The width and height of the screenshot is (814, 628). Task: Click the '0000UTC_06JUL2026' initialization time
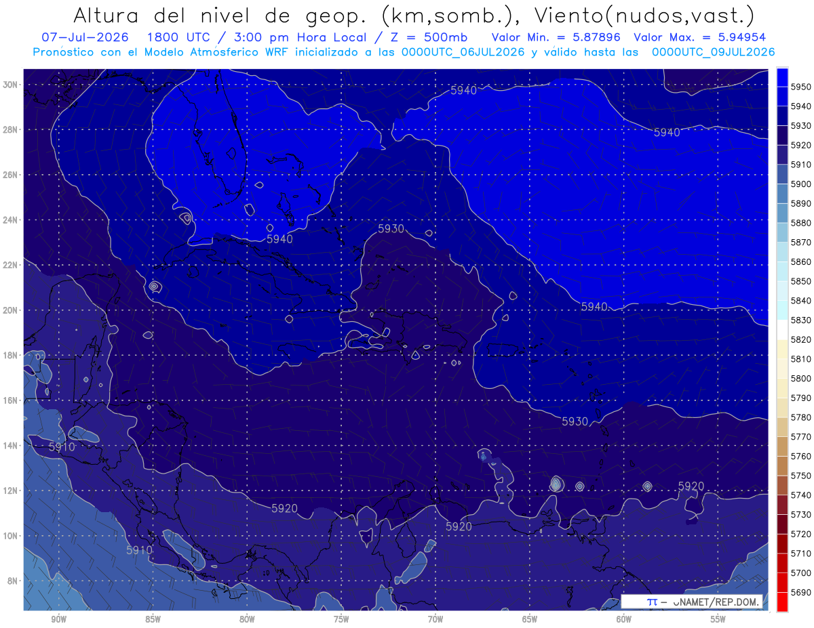[463, 51]
